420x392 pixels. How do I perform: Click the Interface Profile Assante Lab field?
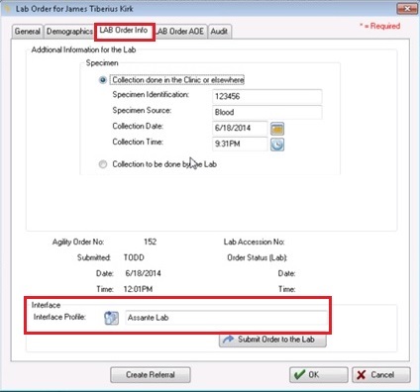pyautogui.click(x=226, y=318)
